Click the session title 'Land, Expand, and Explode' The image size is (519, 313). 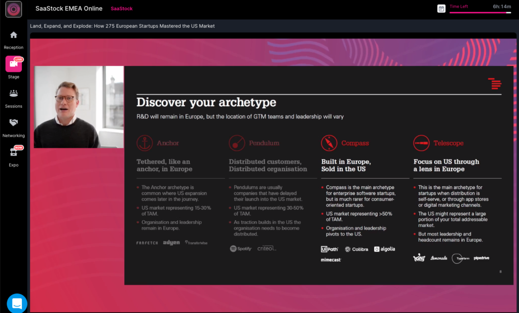coord(123,26)
